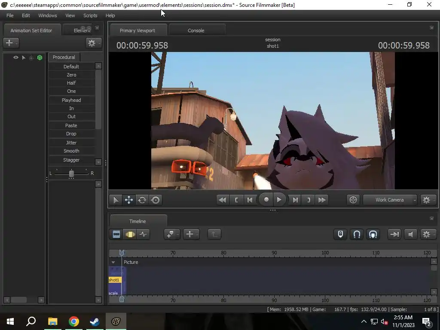This screenshot has width=440, height=330.
Task: Step back one frame
Action: [250, 200]
